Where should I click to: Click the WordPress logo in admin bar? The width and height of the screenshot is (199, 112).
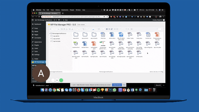tap(33, 20)
